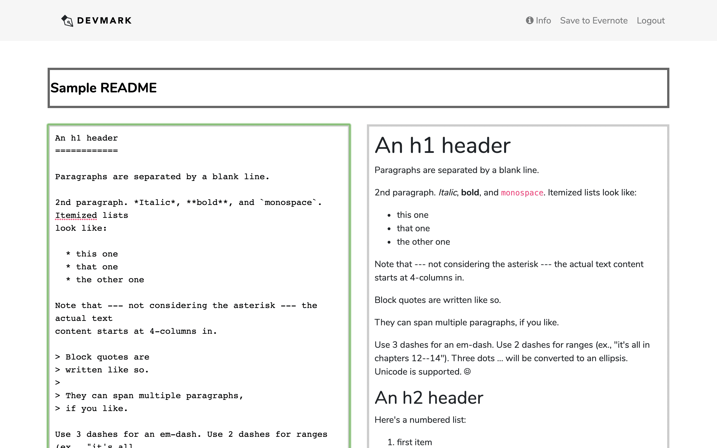717x448 pixels.
Task: Click the pink monospace code text
Action: [x=522, y=193]
